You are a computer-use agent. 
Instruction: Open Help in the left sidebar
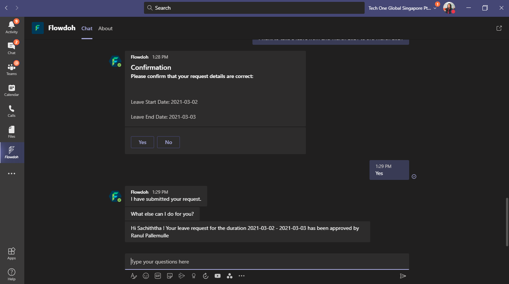(x=12, y=274)
